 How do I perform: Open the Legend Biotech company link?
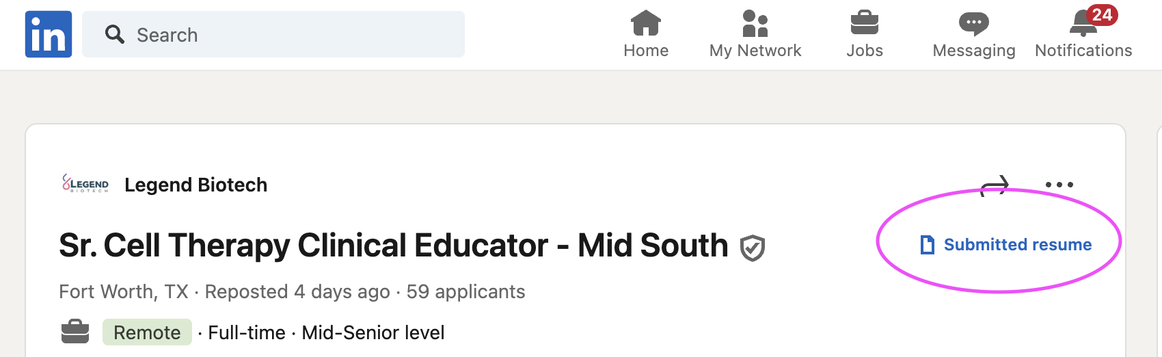coord(195,185)
